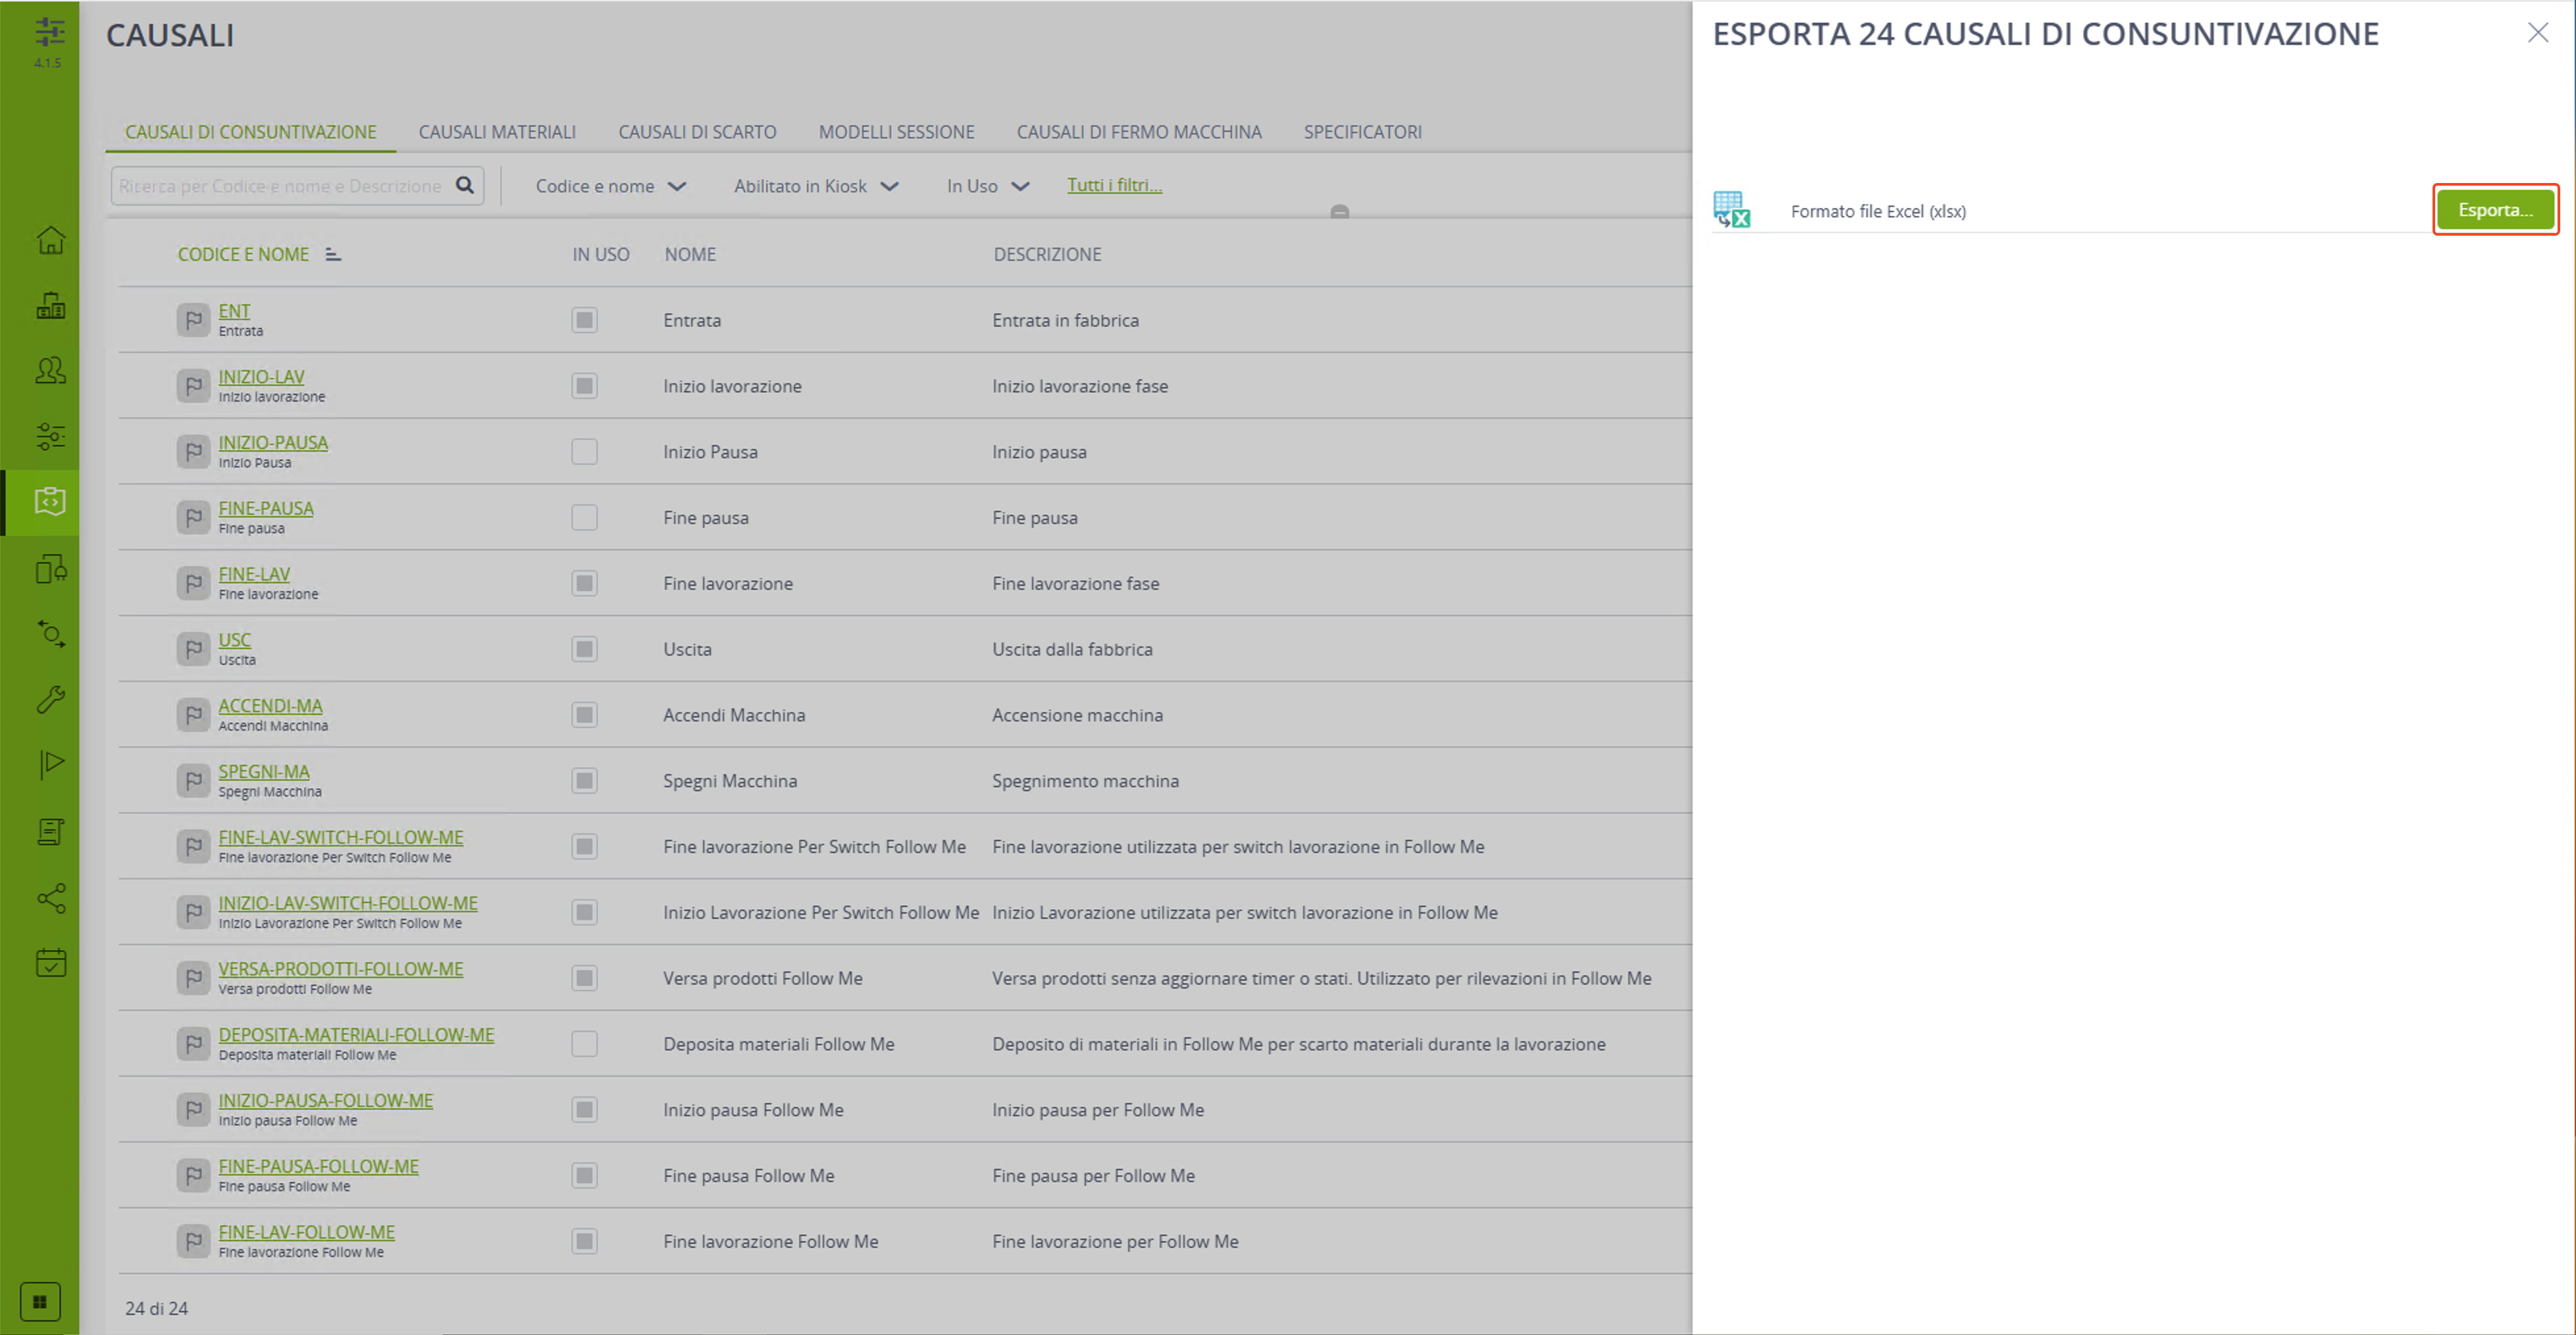2576x1335 pixels.
Task: Open the Home icon in the sidebar
Action: [50, 240]
